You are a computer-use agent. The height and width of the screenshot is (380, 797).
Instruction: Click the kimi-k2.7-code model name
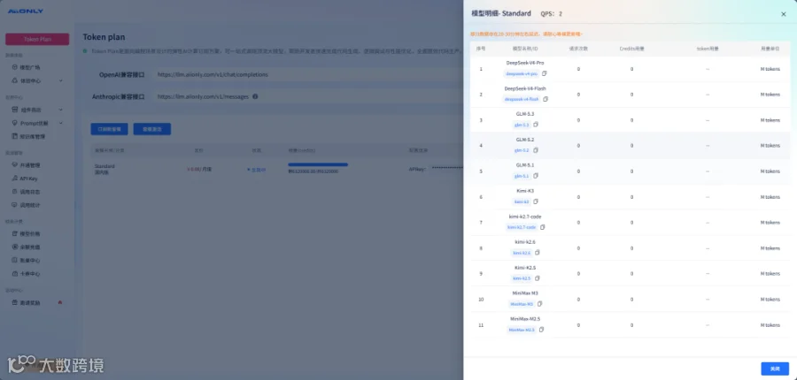525,217
